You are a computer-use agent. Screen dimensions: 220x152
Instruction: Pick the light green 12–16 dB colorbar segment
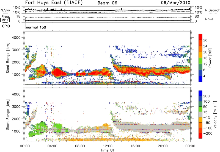(200, 61)
